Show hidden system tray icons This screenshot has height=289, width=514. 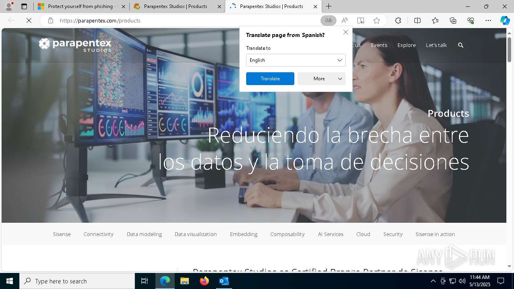433,281
